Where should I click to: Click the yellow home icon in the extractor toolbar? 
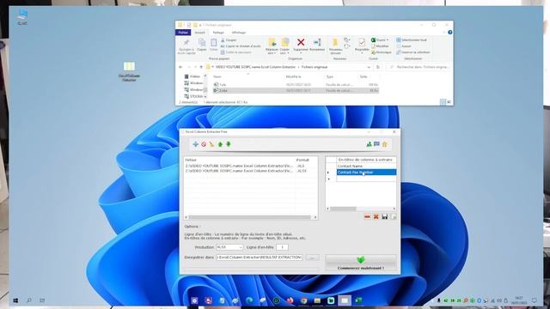[x=385, y=144]
